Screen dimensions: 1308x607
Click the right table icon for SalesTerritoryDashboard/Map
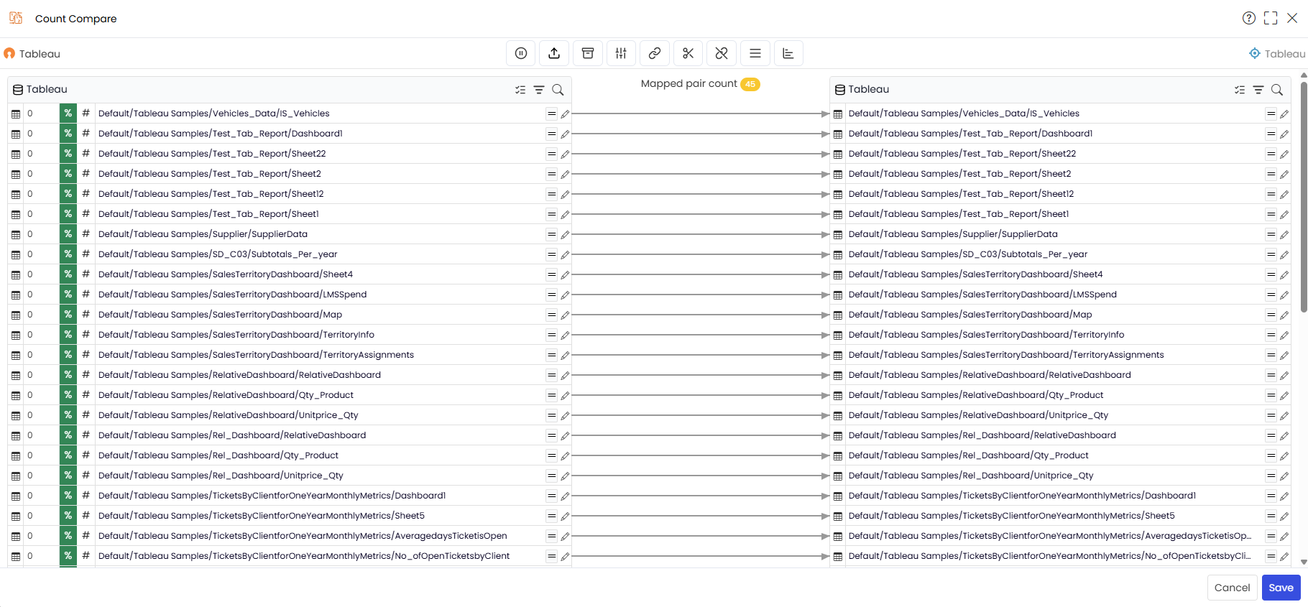click(x=838, y=315)
